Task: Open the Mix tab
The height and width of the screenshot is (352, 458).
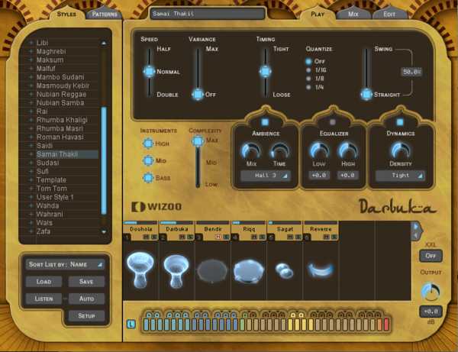Action: click(353, 14)
